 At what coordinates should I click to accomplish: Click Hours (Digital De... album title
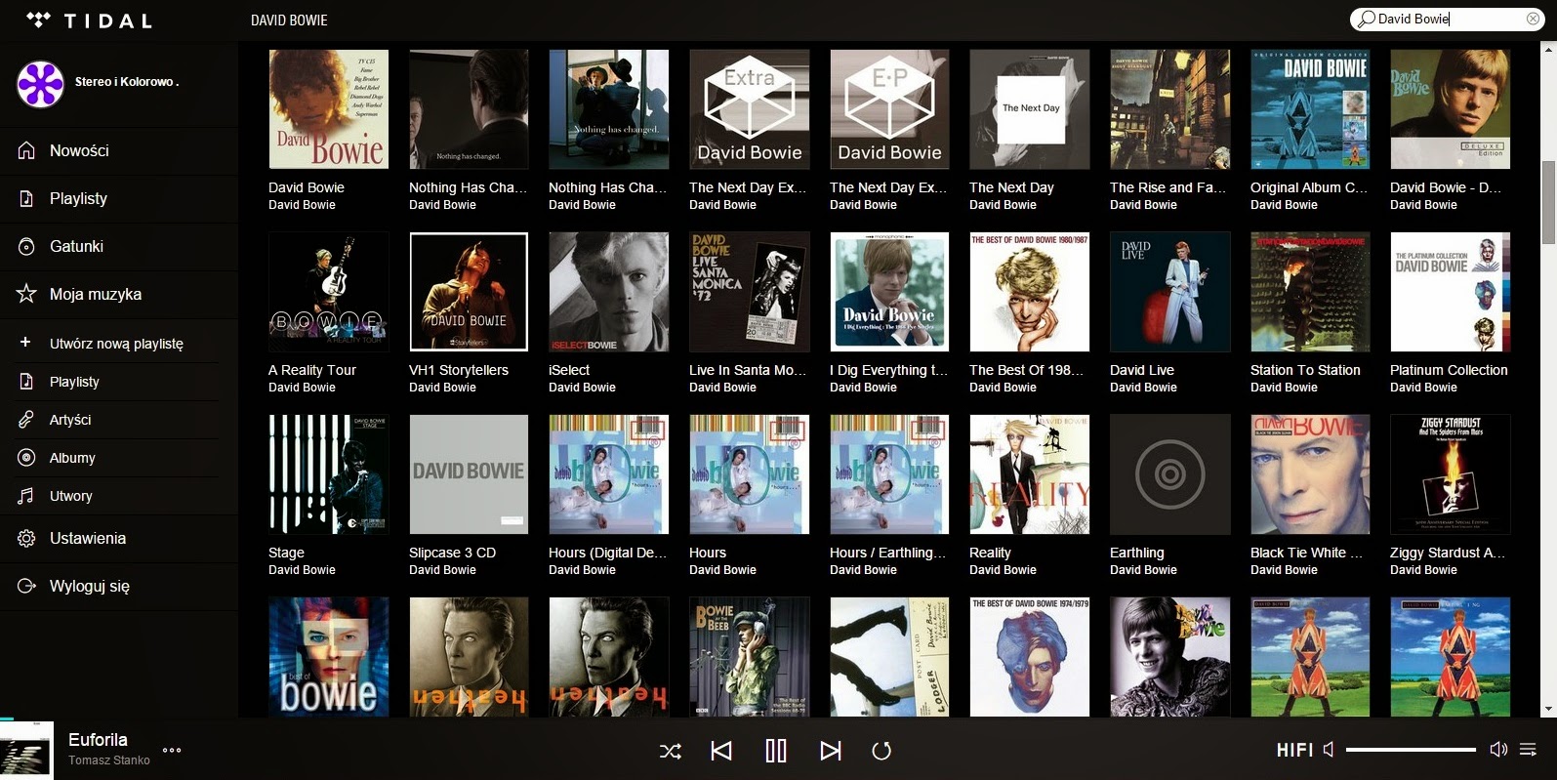607,553
